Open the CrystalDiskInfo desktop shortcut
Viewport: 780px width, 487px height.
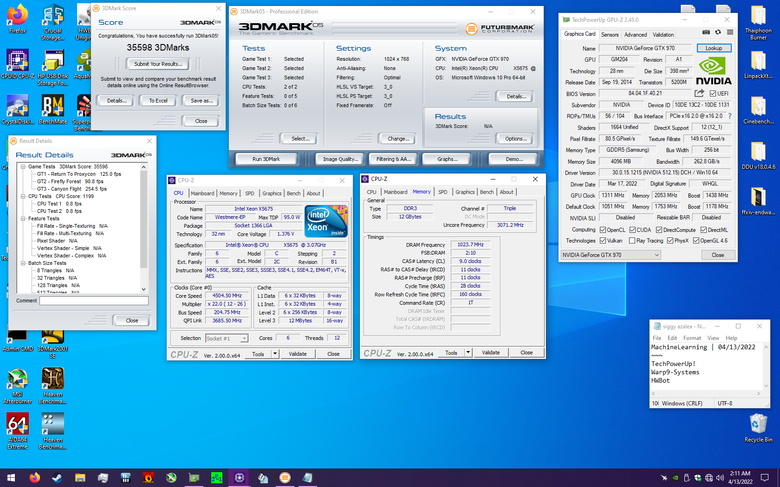click(17, 109)
